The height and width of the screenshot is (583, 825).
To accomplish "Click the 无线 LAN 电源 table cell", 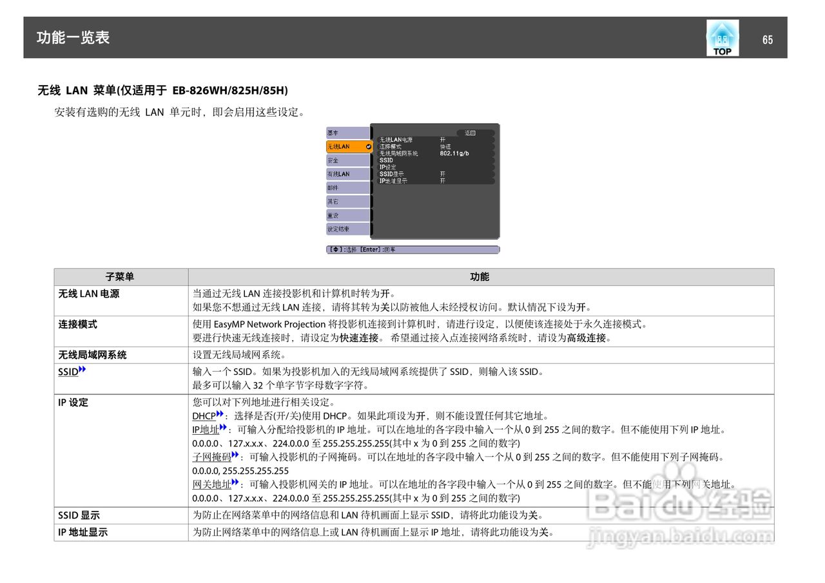I will [x=121, y=301].
